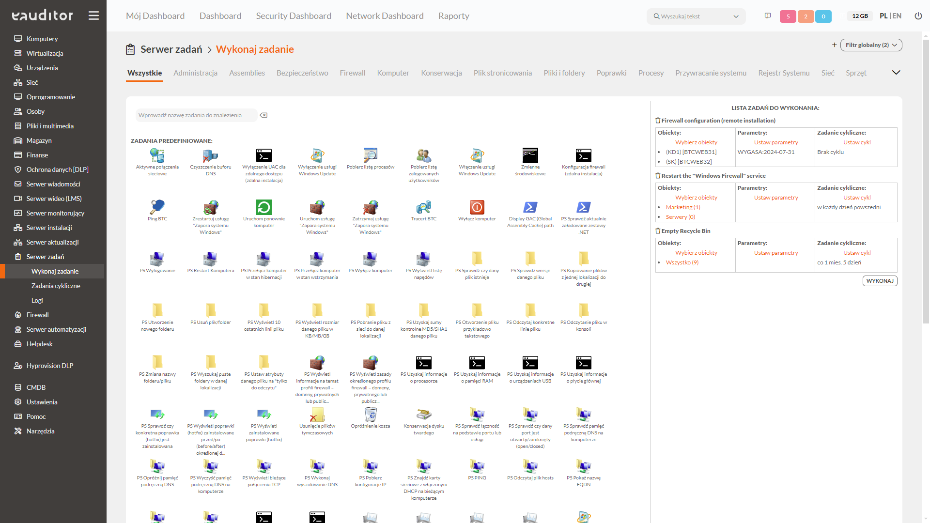The width and height of the screenshot is (930, 523).
Task: Select the 'Czyszczenie buforu DNS' task icon
Action: point(211,155)
